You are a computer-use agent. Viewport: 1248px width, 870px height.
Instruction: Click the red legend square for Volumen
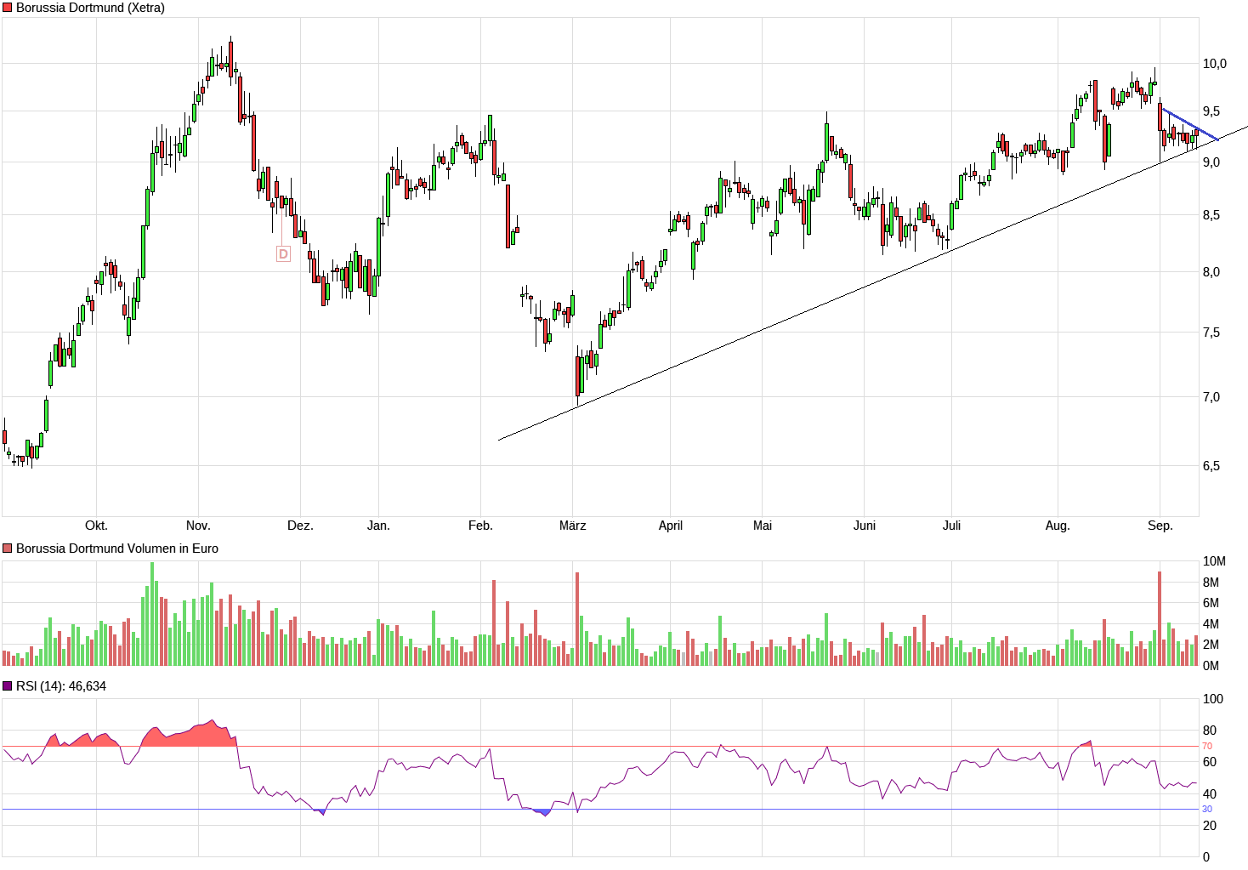click(x=8, y=549)
